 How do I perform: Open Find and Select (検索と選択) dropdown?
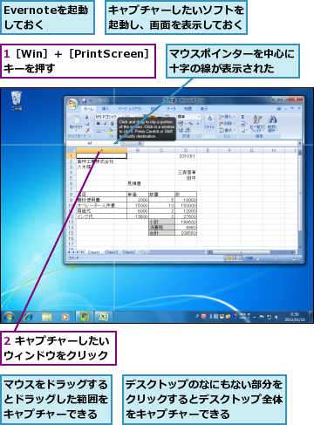click(x=272, y=124)
